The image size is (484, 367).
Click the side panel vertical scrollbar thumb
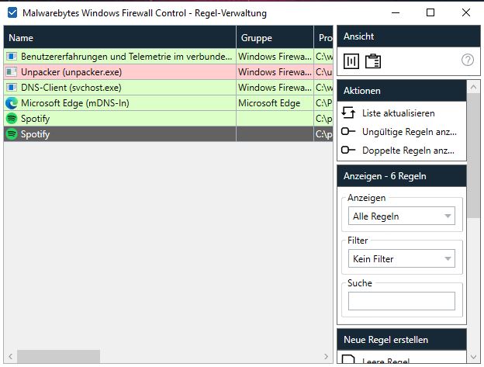473,156
